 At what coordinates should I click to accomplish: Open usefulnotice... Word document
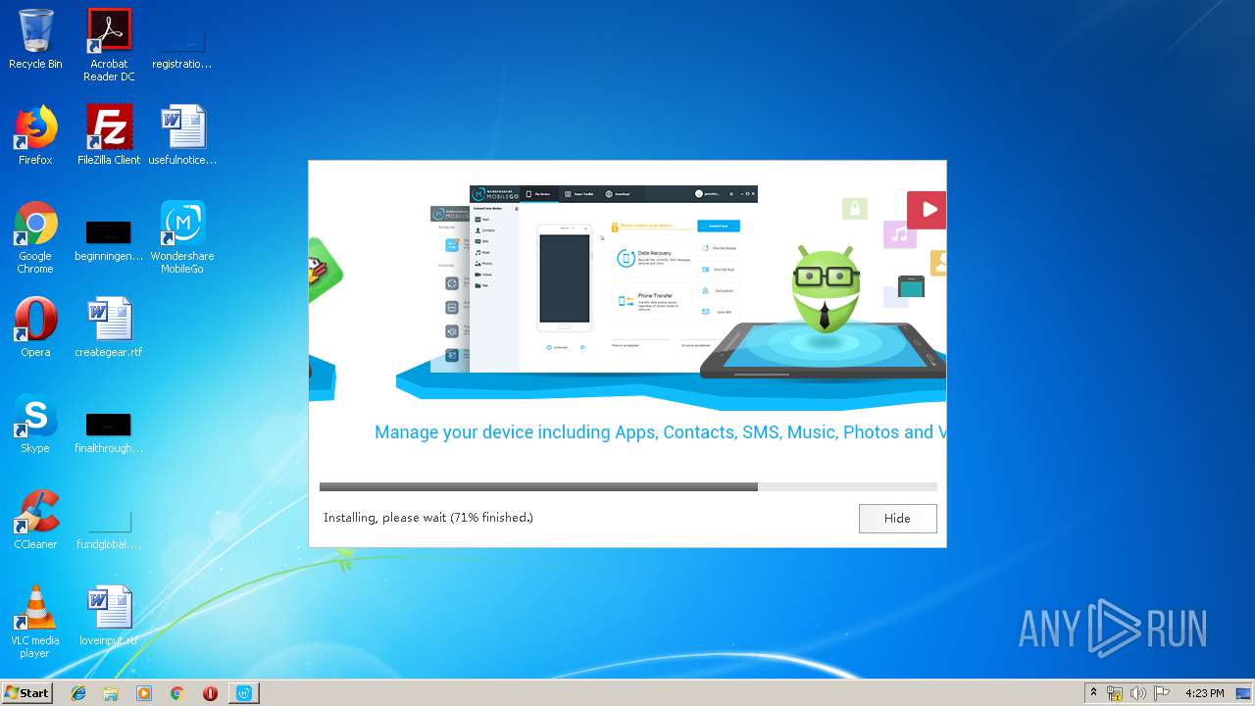tap(182, 135)
